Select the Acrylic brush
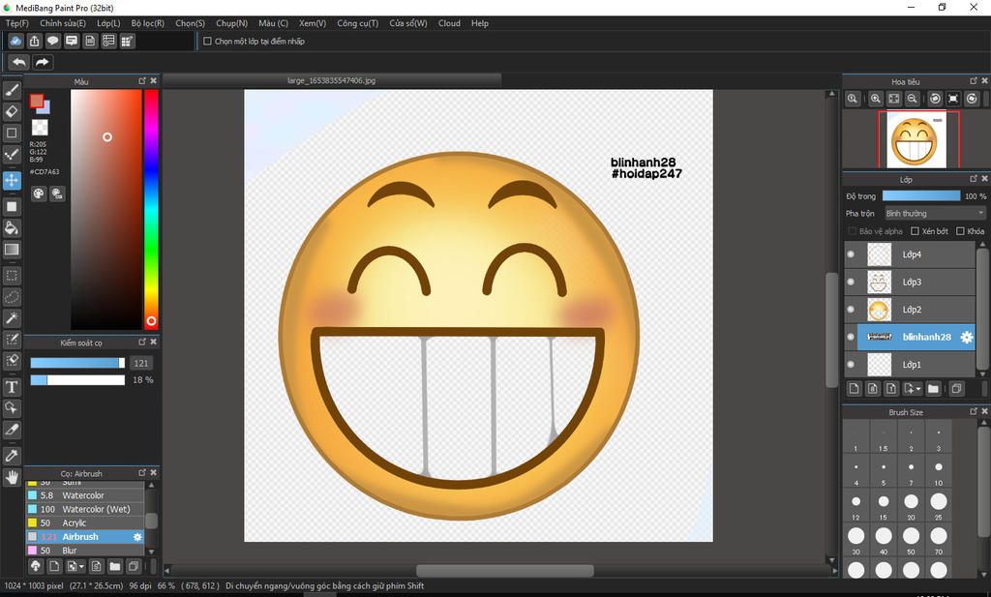 85,523
